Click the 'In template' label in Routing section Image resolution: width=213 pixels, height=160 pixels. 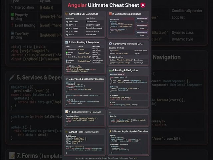click(114, 96)
